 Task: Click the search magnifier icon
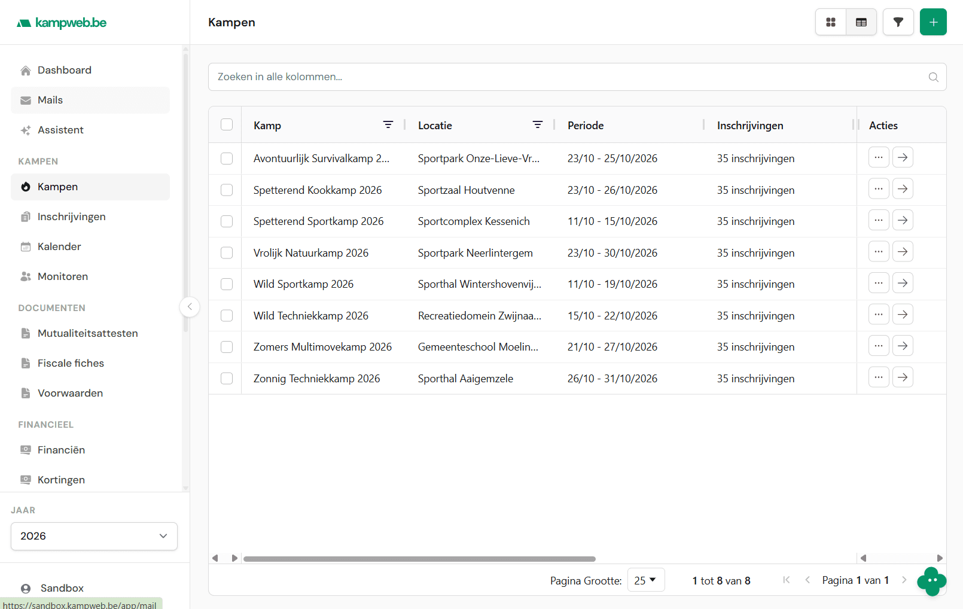[x=933, y=77]
